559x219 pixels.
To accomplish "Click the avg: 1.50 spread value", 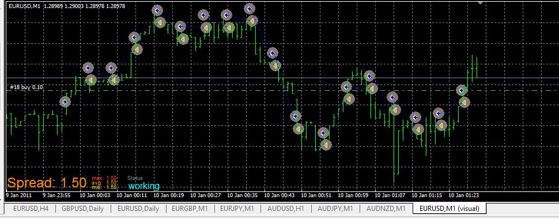I will [x=104, y=182].
